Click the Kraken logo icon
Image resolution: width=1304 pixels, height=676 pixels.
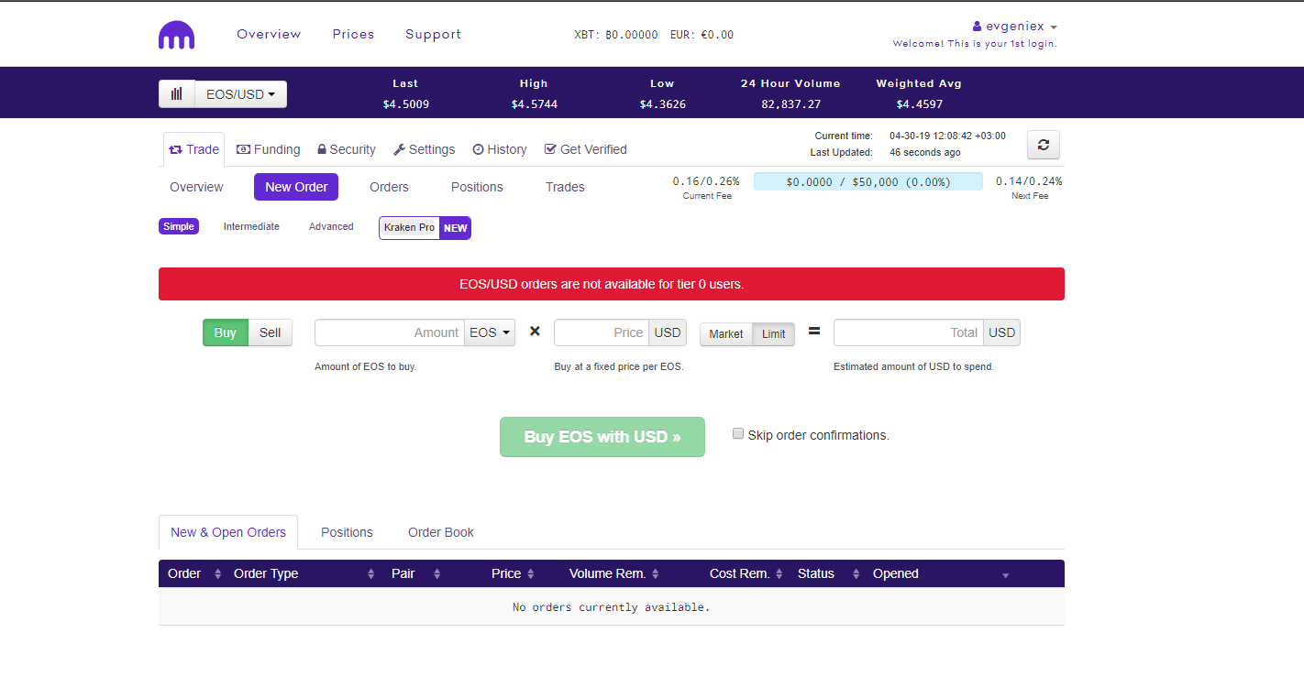click(177, 35)
